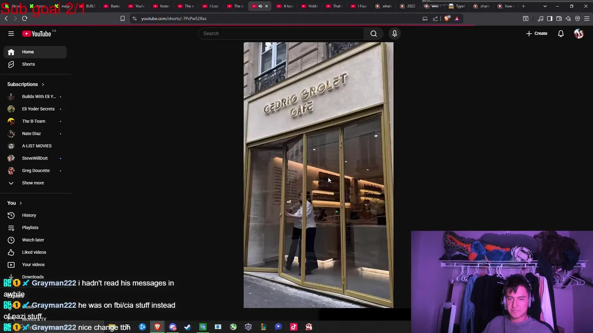Viewport: 593px width, 333px height.
Task: Go to Home in sidebar
Action: point(35,52)
